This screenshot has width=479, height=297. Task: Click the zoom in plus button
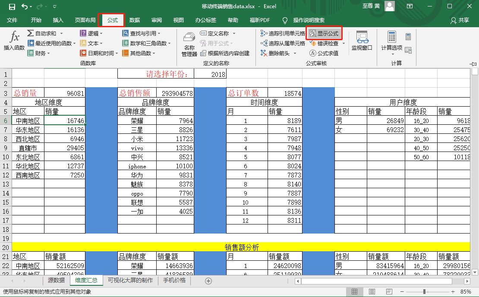(x=453, y=292)
